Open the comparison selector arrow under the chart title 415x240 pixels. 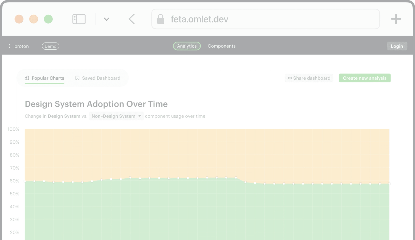[140, 116]
